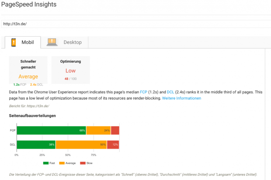Viewport: 271px width, 180px height.
Task: Click the green 38% DCL bar segment
Action: tap(36, 144)
